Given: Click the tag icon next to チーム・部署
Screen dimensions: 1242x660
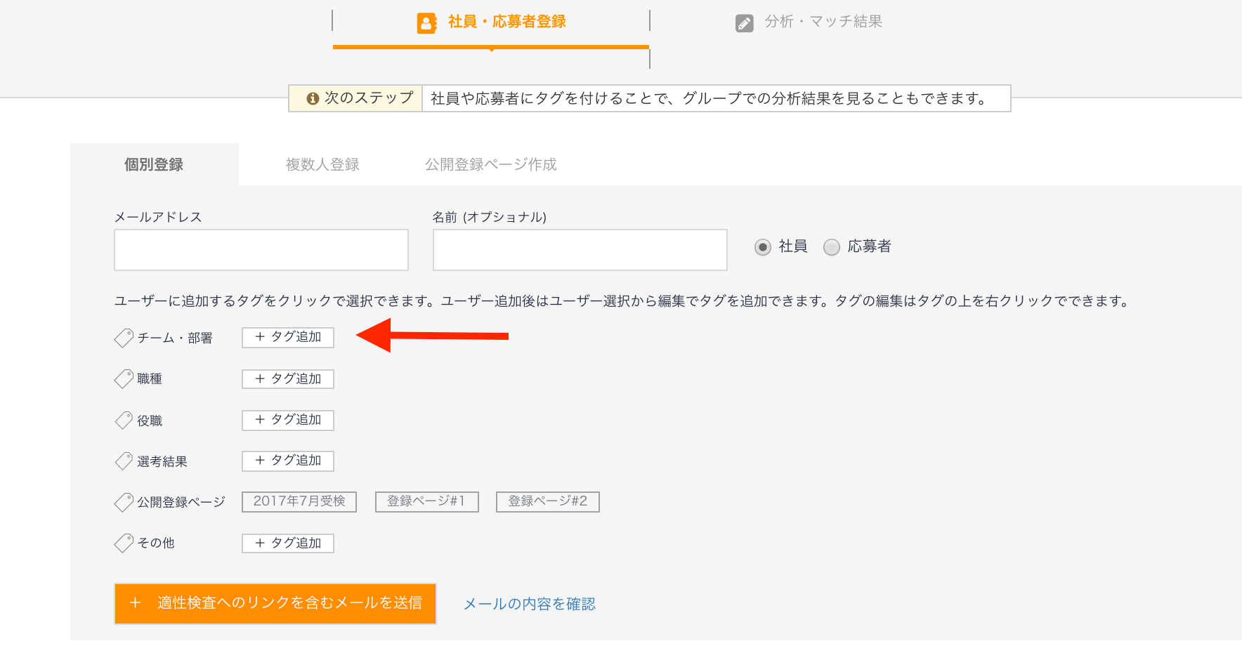Looking at the screenshot, I should pyautogui.click(x=124, y=338).
